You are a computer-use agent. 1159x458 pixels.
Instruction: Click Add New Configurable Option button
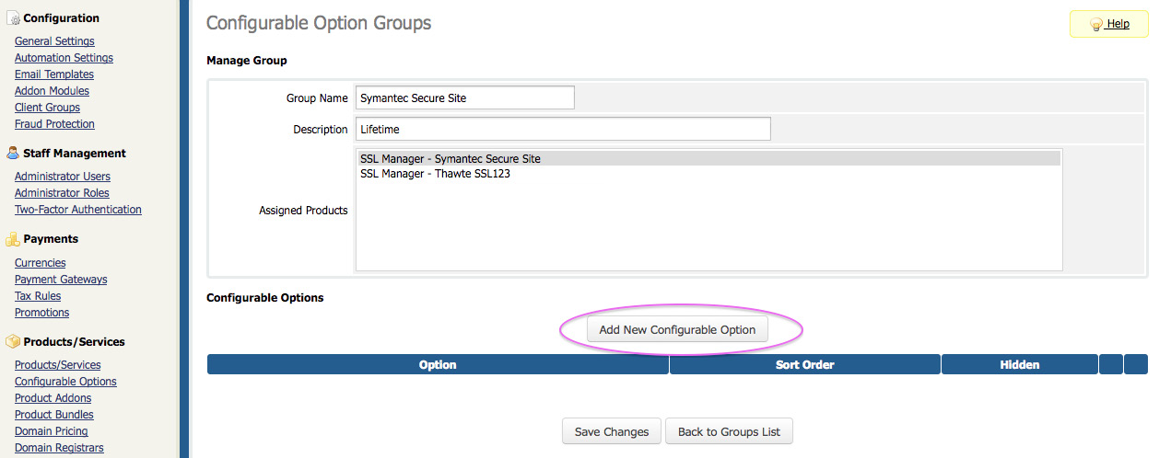click(677, 329)
